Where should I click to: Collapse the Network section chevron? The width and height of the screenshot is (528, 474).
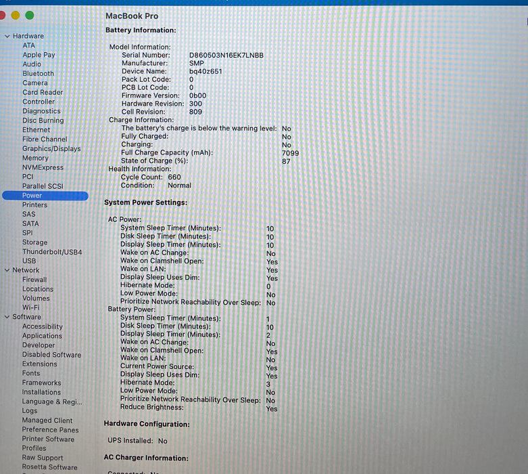pyautogui.click(x=7, y=270)
